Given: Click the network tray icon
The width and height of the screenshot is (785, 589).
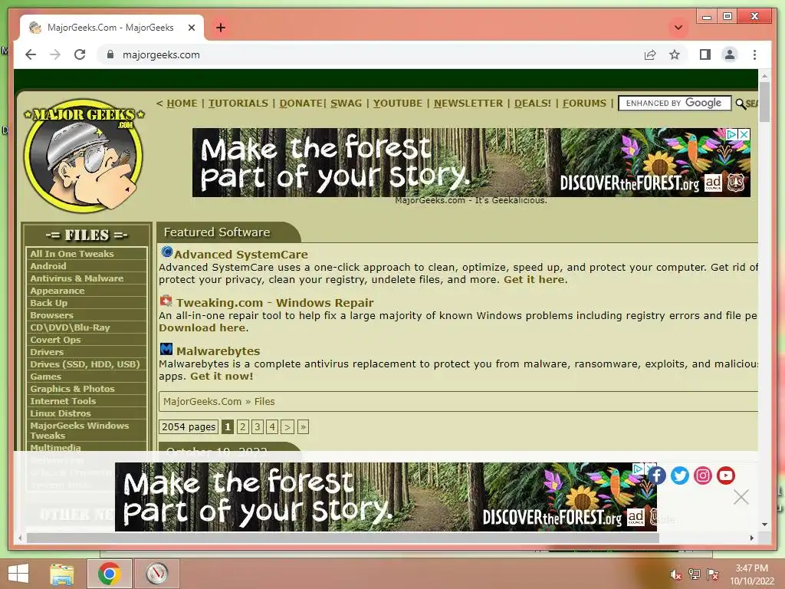Looking at the screenshot, I should tap(695, 574).
